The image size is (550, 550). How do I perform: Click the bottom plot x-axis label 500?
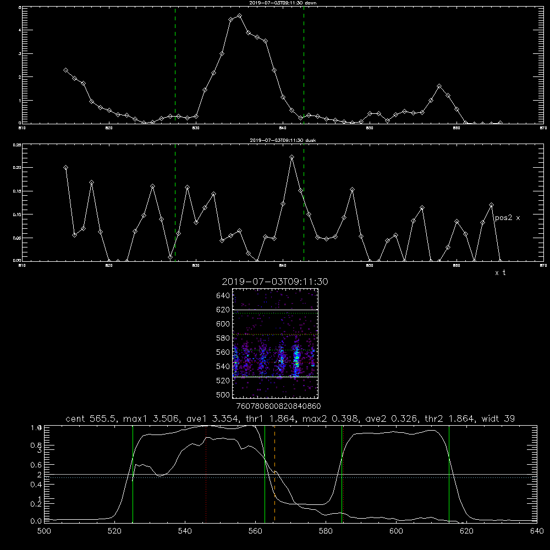tap(44, 531)
